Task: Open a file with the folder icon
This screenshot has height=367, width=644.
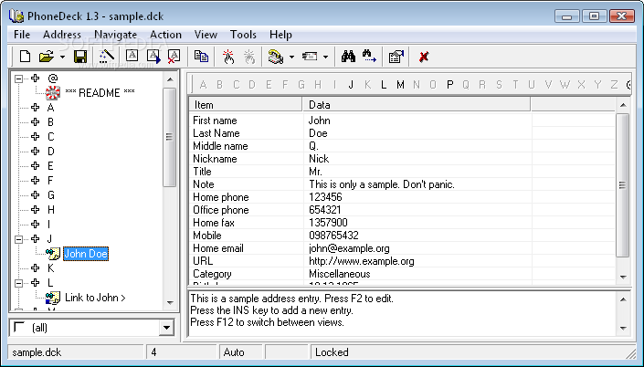Action: pos(46,57)
